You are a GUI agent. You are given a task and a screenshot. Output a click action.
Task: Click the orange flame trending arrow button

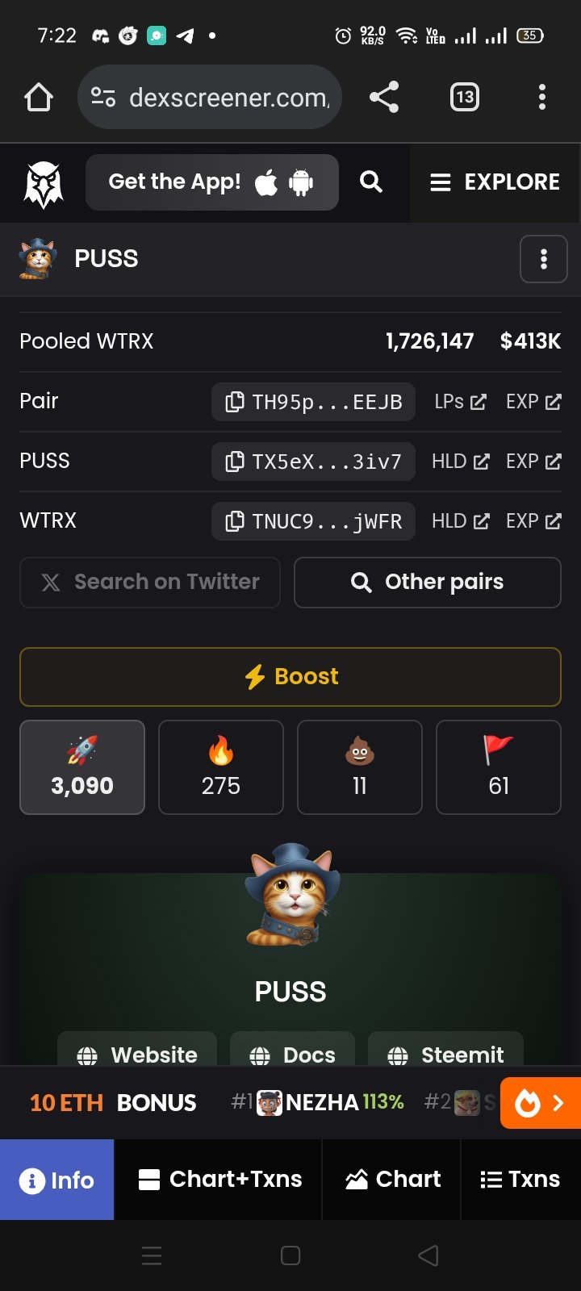point(541,1103)
